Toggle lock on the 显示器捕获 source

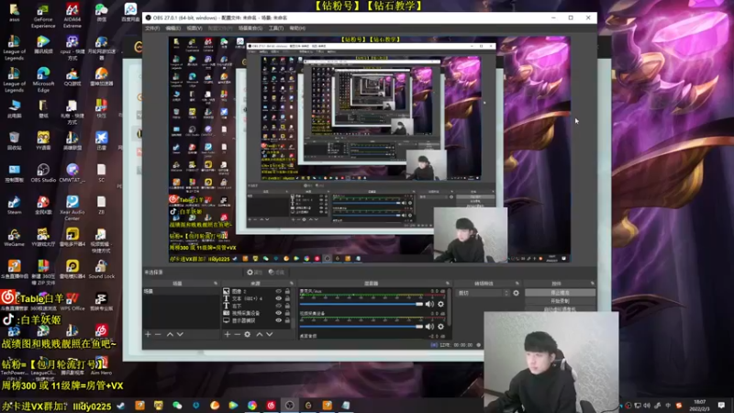pos(287,320)
